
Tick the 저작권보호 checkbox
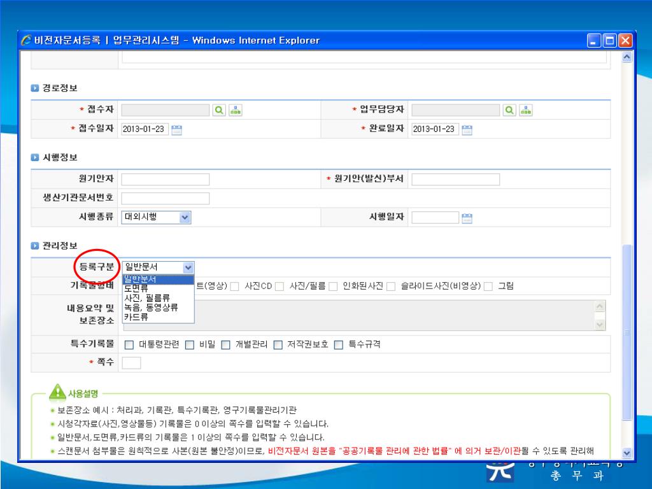pos(278,345)
